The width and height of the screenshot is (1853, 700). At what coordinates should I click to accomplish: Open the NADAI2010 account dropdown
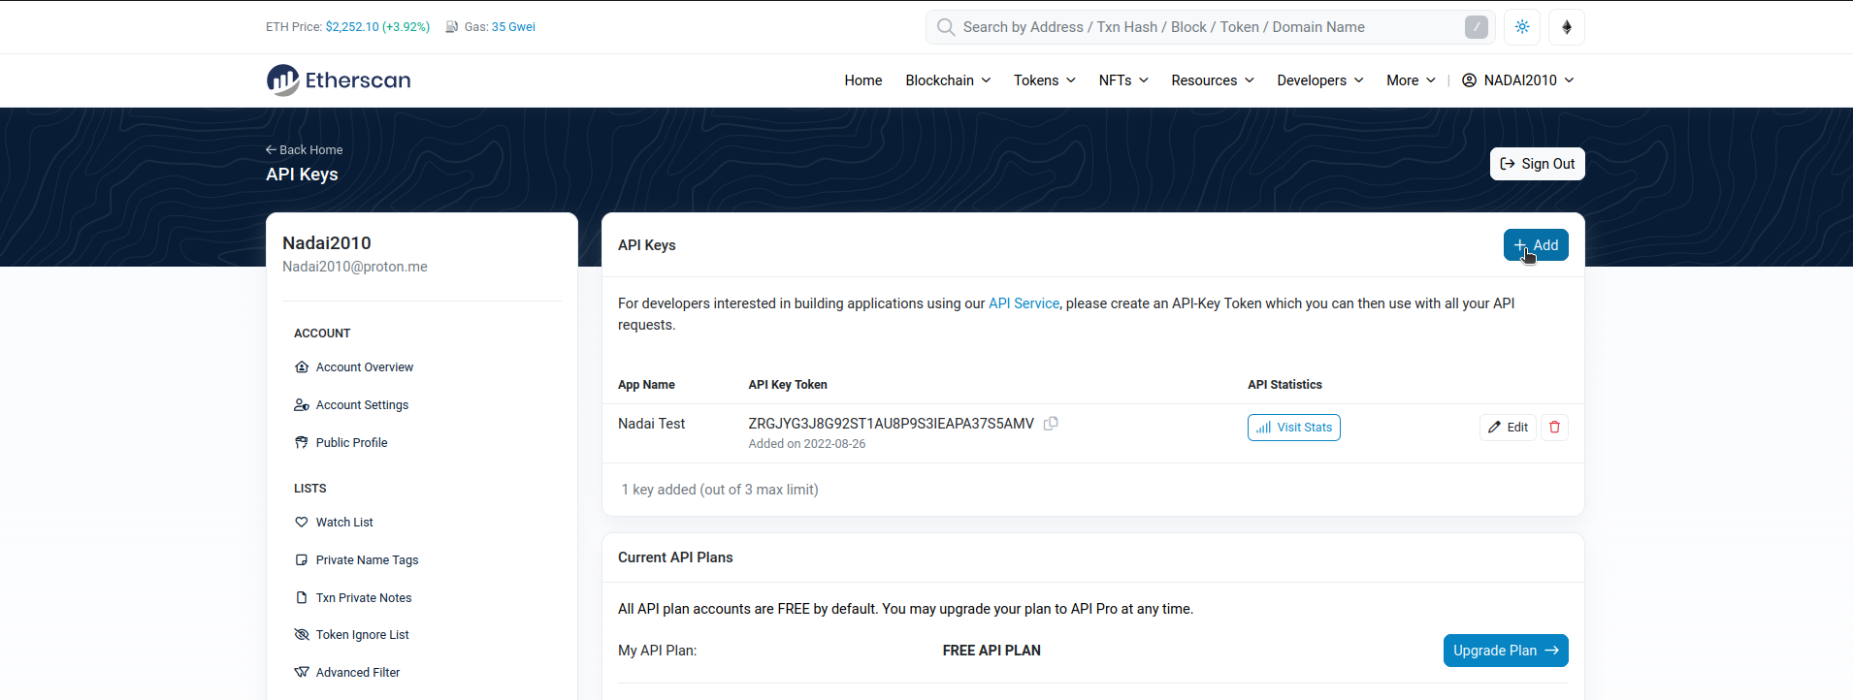[x=1518, y=80]
